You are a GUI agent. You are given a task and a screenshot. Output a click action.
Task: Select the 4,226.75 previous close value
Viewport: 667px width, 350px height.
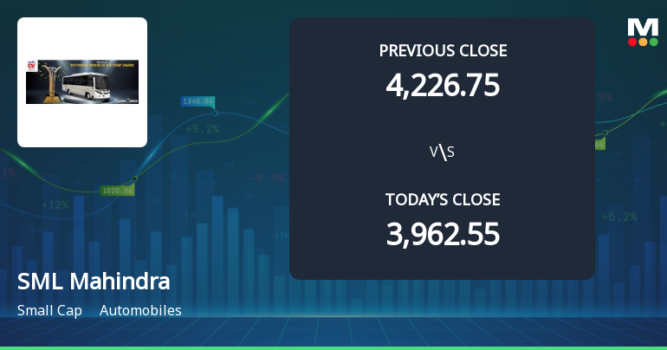pos(443,85)
